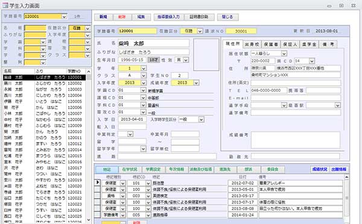362x224 pixels.
Task: Select student row 120022 たにぐち たろう
Action: click(x=44, y=198)
